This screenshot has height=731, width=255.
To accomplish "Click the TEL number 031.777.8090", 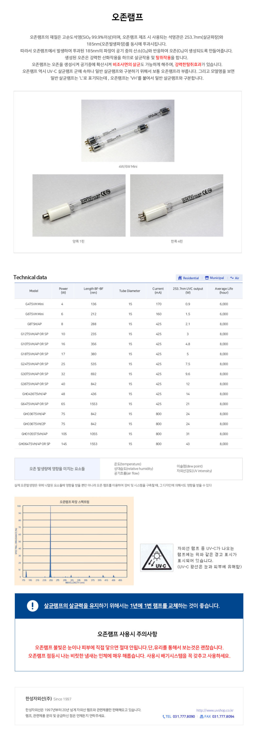I will coord(184,716).
